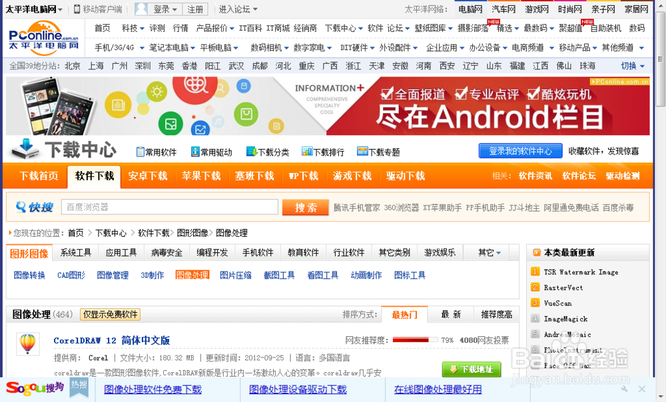Click the 下载中心 download tray icon
The height and width of the screenshot is (402, 666).
pyautogui.click(x=25, y=148)
